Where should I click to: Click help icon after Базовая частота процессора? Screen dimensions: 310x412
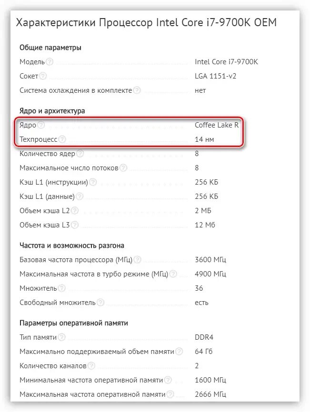137,260
